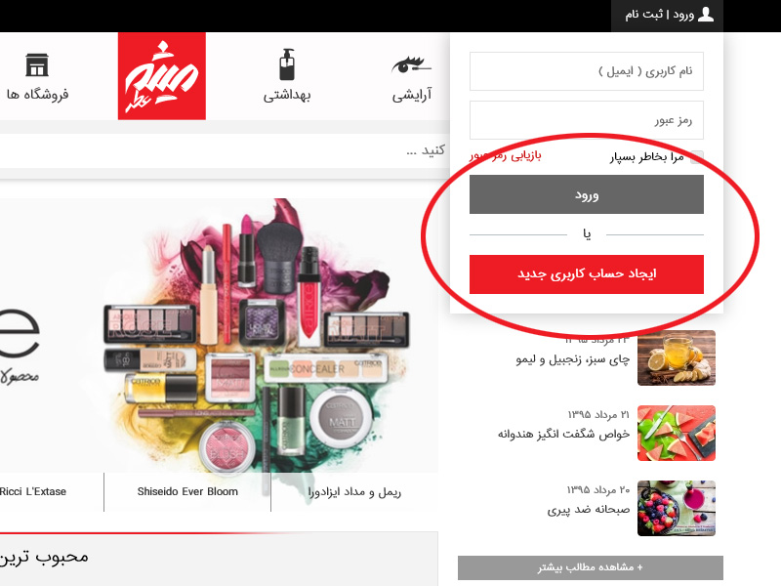
Task: Select the soap bottle بهداشتی icon
Action: pos(287,64)
